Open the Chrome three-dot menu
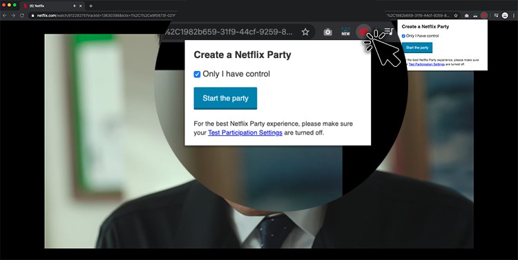Screen dimensions: 518x260 (514, 15)
